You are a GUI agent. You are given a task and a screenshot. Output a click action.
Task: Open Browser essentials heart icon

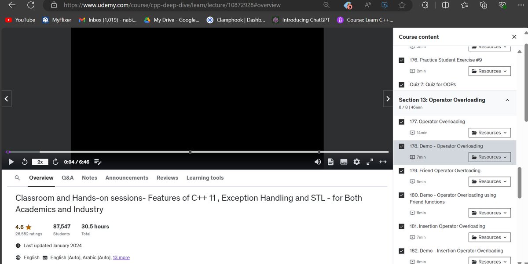coord(503,5)
